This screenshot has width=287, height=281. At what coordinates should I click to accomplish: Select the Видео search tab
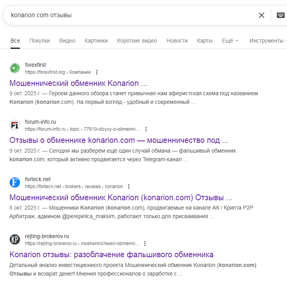[67, 41]
